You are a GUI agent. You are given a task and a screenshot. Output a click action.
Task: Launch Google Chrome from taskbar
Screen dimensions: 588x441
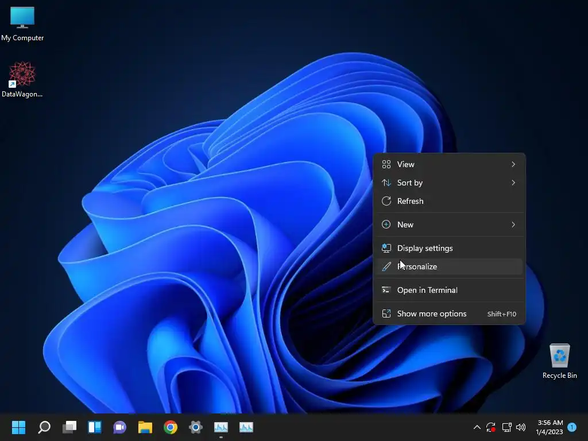170,427
